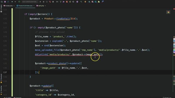Click the orange round toolbar icon
This screenshot has height=98, width=175.
tap(85, 2)
